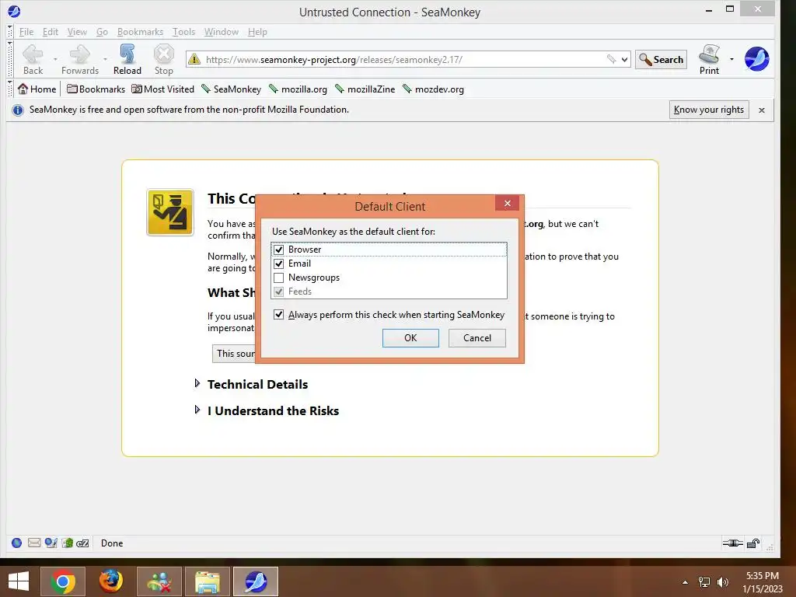The image size is (796, 597).
Task: Open the Home page bookmark
Action: click(37, 89)
